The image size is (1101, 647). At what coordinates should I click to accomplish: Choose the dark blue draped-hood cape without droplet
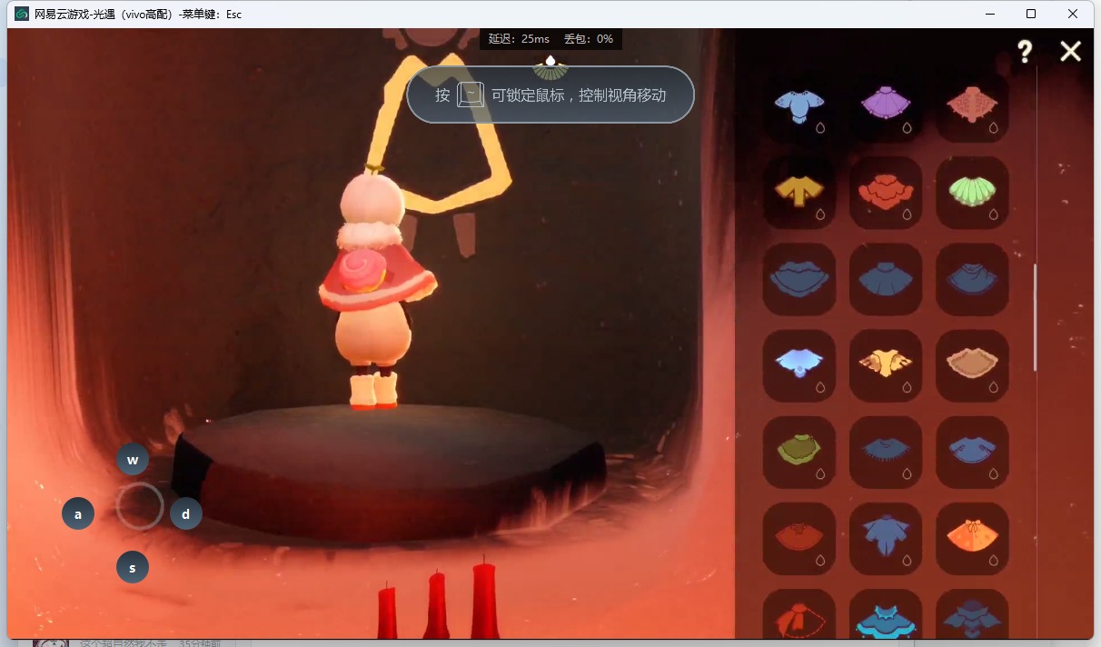click(x=972, y=279)
